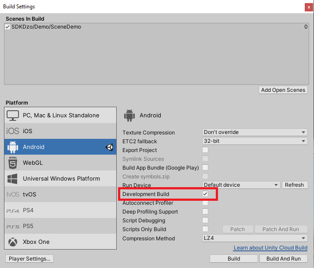Select the iOS platform row
This screenshot has height=268, width=314.
tap(60, 131)
